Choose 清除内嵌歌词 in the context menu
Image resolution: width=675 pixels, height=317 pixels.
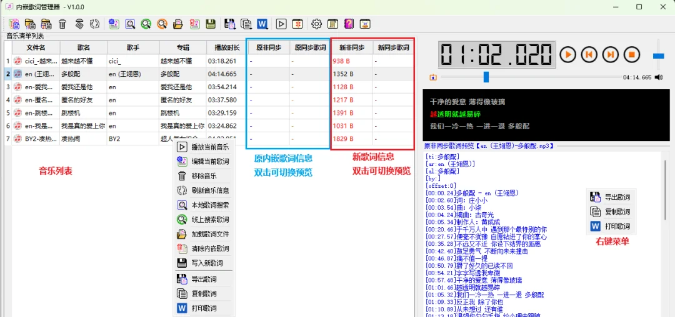point(204,248)
